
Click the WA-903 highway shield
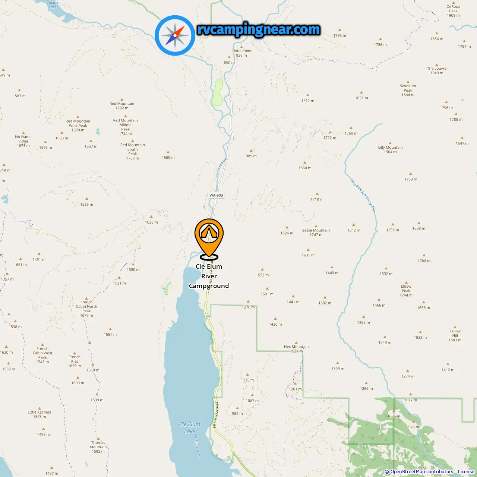pyautogui.click(x=216, y=195)
